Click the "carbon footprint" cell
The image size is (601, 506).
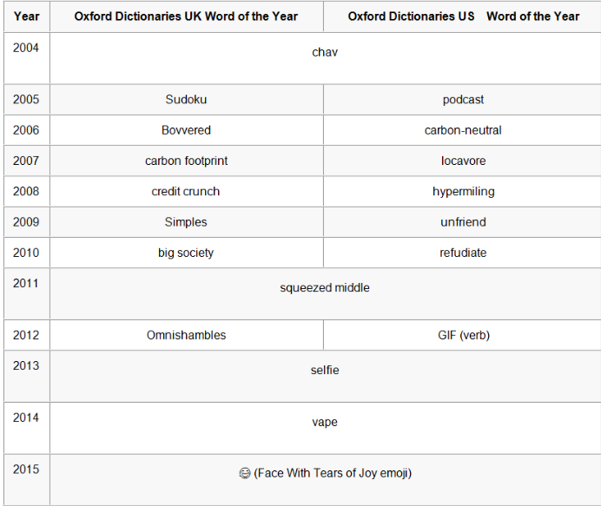point(186,161)
